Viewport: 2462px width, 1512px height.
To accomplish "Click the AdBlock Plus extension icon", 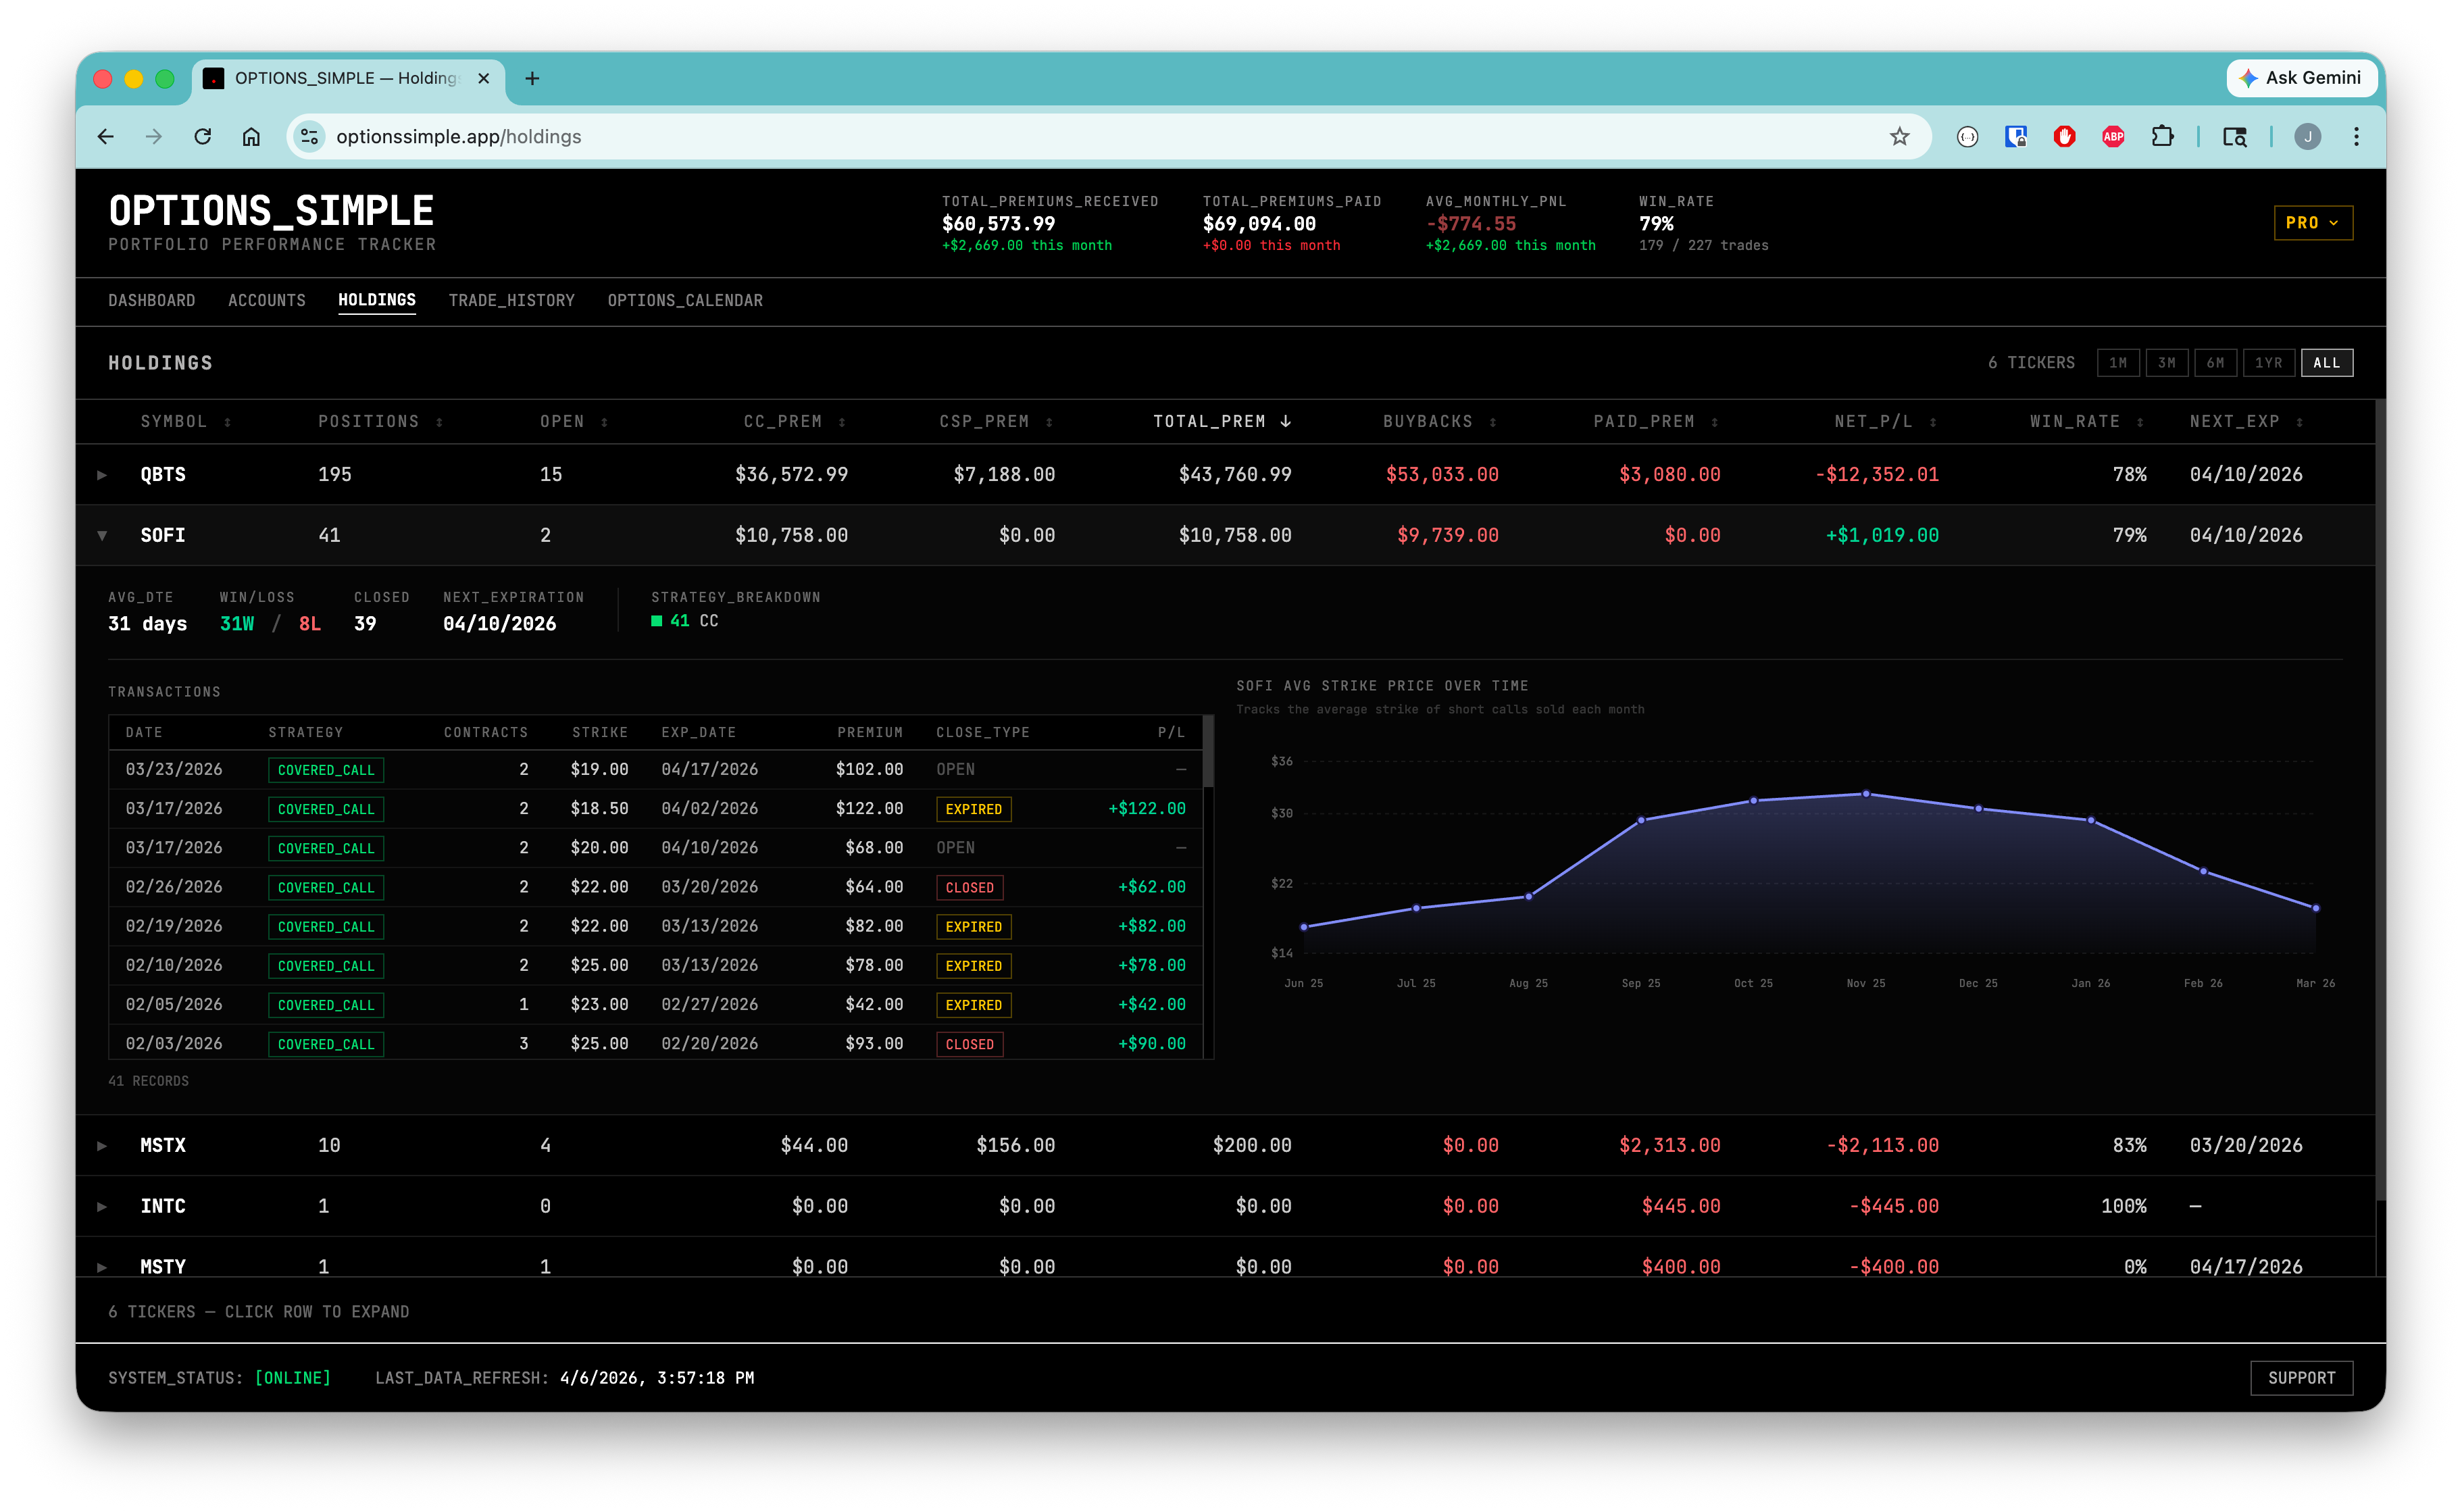I will coord(2112,137).
